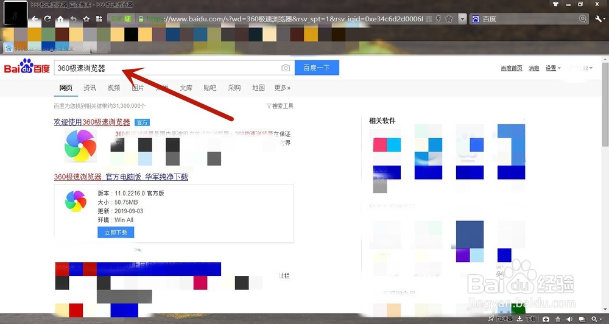609x324 pixels.
Task: Open the 加速器 rocket accelerator in status bar
Action: tap(500, 319)
